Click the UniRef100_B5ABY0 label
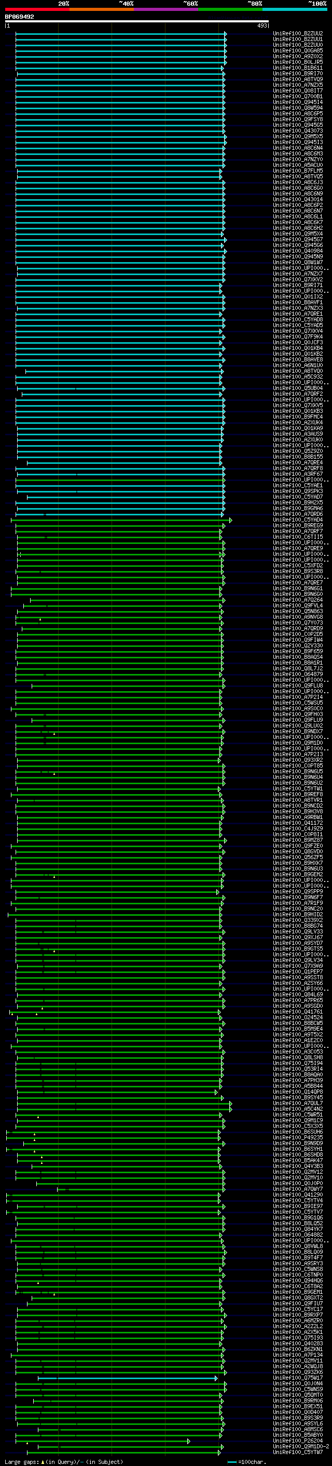 coord(298,1435)
